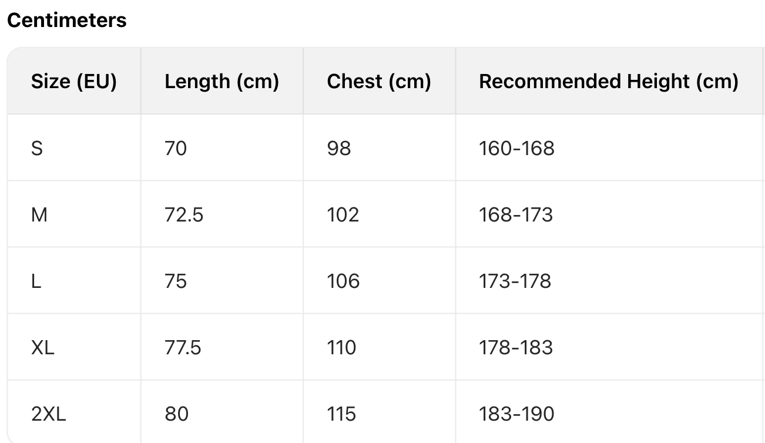Select the 183-190 recommended height cell
This screenshot has width=765, height=443.
click(x=516, y=414)
